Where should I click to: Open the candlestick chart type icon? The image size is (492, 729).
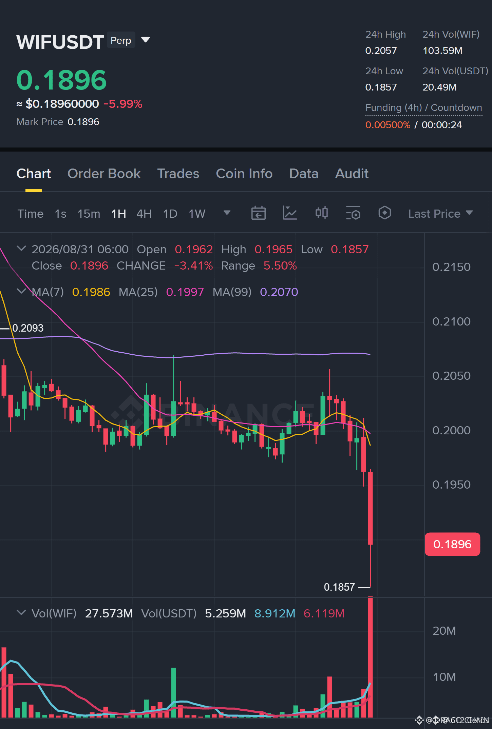(x=321, y=213)
